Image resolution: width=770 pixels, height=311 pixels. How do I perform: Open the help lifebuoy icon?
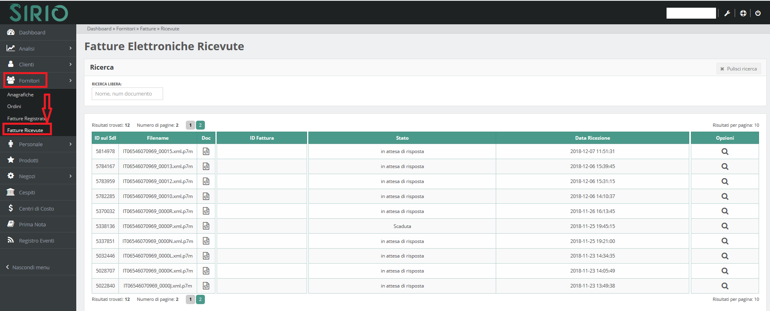click(x=743, y=13)
